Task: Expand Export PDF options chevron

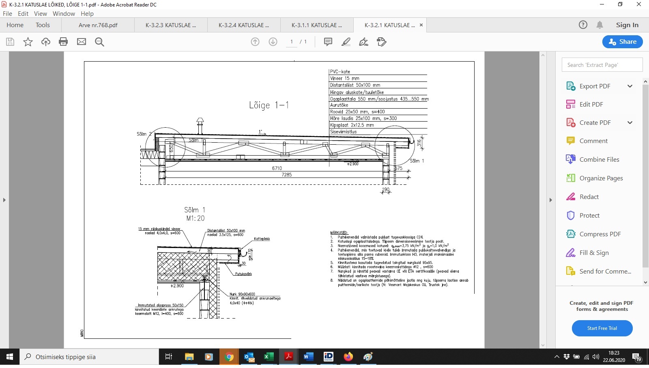Action: [630, 86]
